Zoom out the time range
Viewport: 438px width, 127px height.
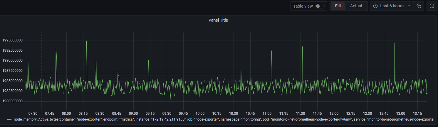419,6
